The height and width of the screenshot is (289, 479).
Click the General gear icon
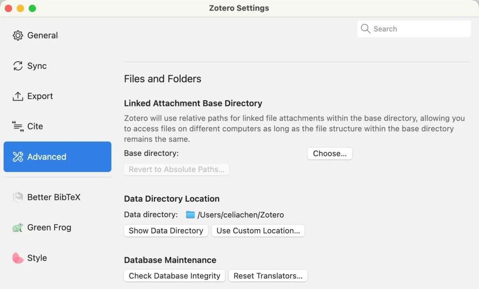[x=18, y=35]
